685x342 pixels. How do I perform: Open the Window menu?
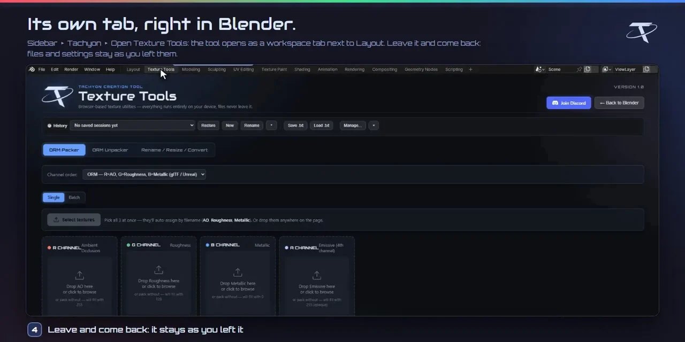pos(92,69)
